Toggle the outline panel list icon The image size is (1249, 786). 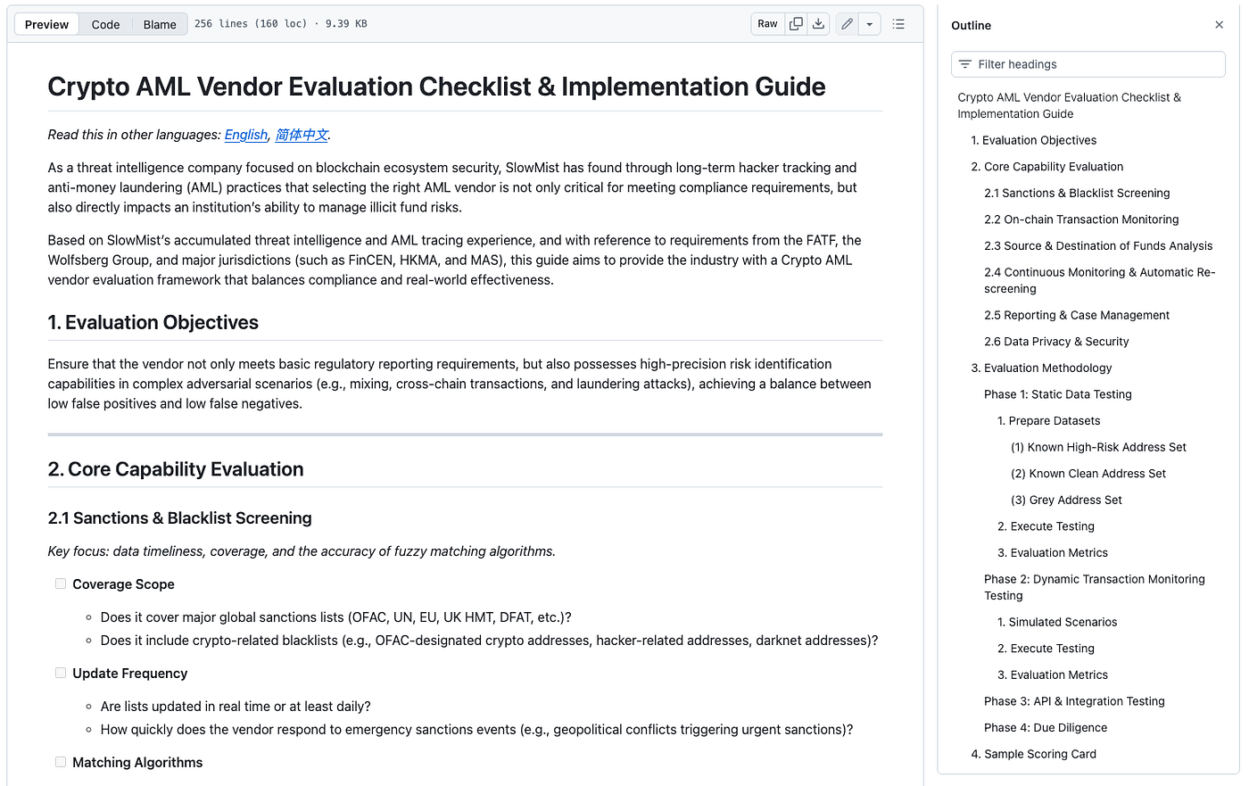pos(898,24)
